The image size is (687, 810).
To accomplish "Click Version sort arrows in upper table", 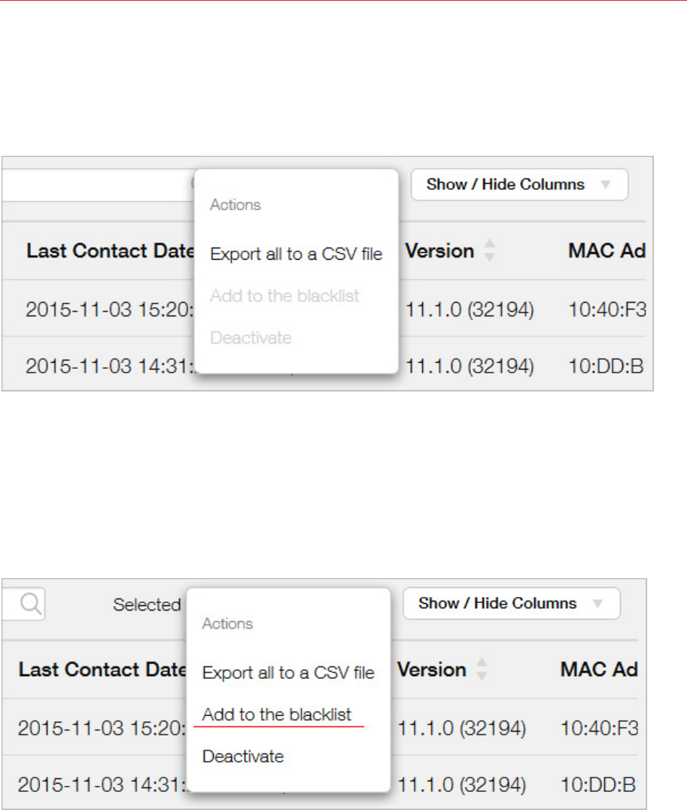I will tap(489, 251).
